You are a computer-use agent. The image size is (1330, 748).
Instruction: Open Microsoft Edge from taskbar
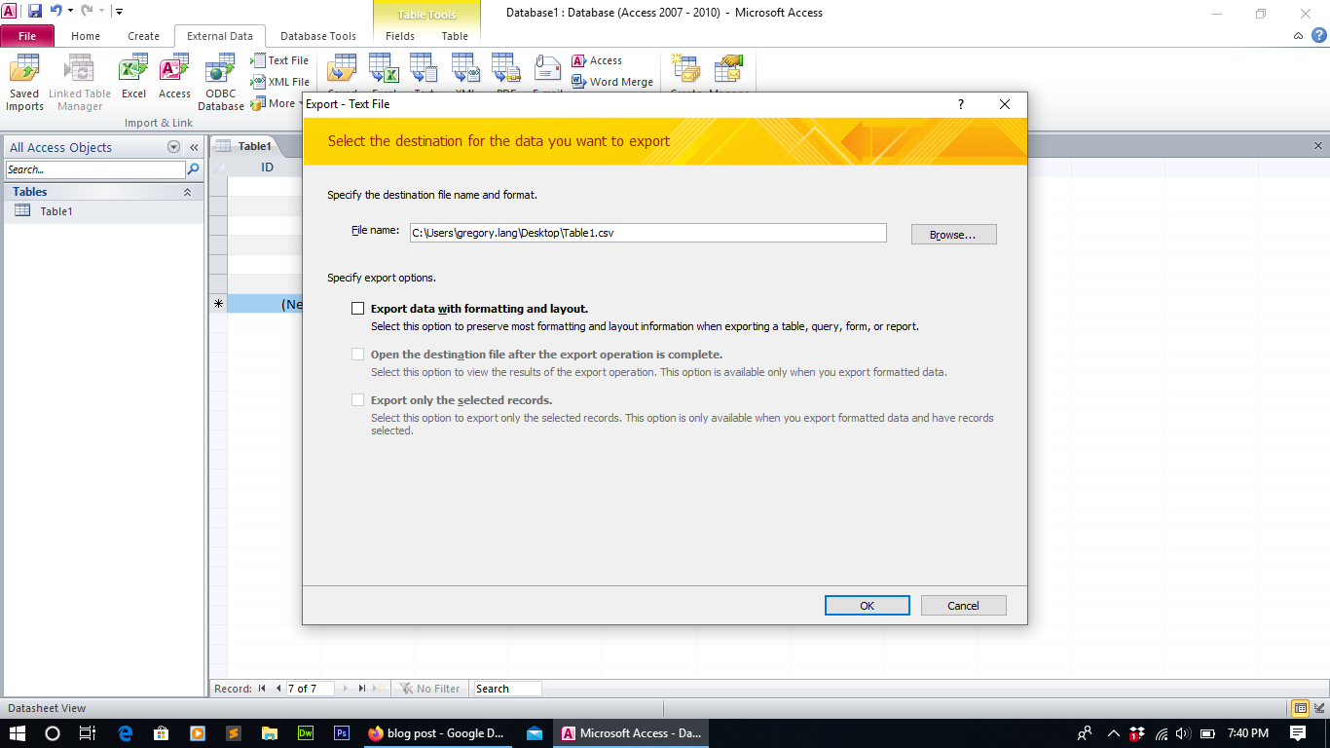coord(125,733)
